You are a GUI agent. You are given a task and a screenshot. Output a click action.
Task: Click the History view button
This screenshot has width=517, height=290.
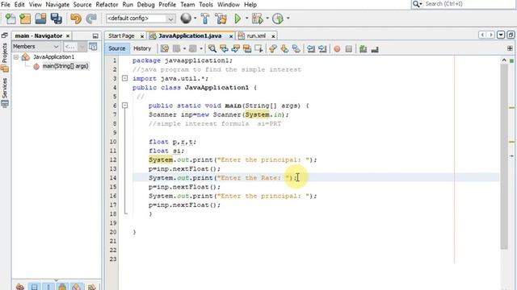tap(142, 48)
